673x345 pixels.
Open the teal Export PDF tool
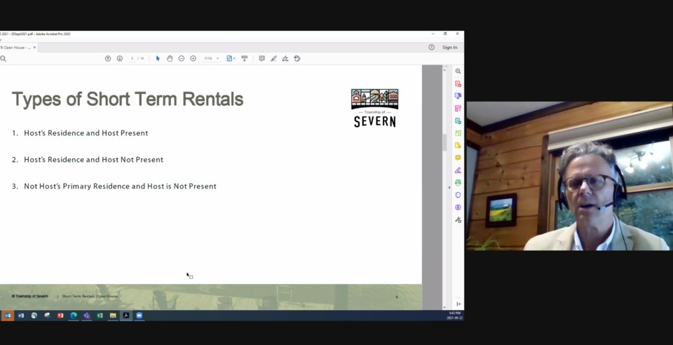pos(458,121)
